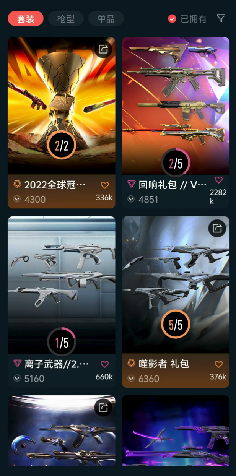Tap the 5/5 progress ring on 噬影者
This screenshot has height=476, width=236.
click(176, 324)
